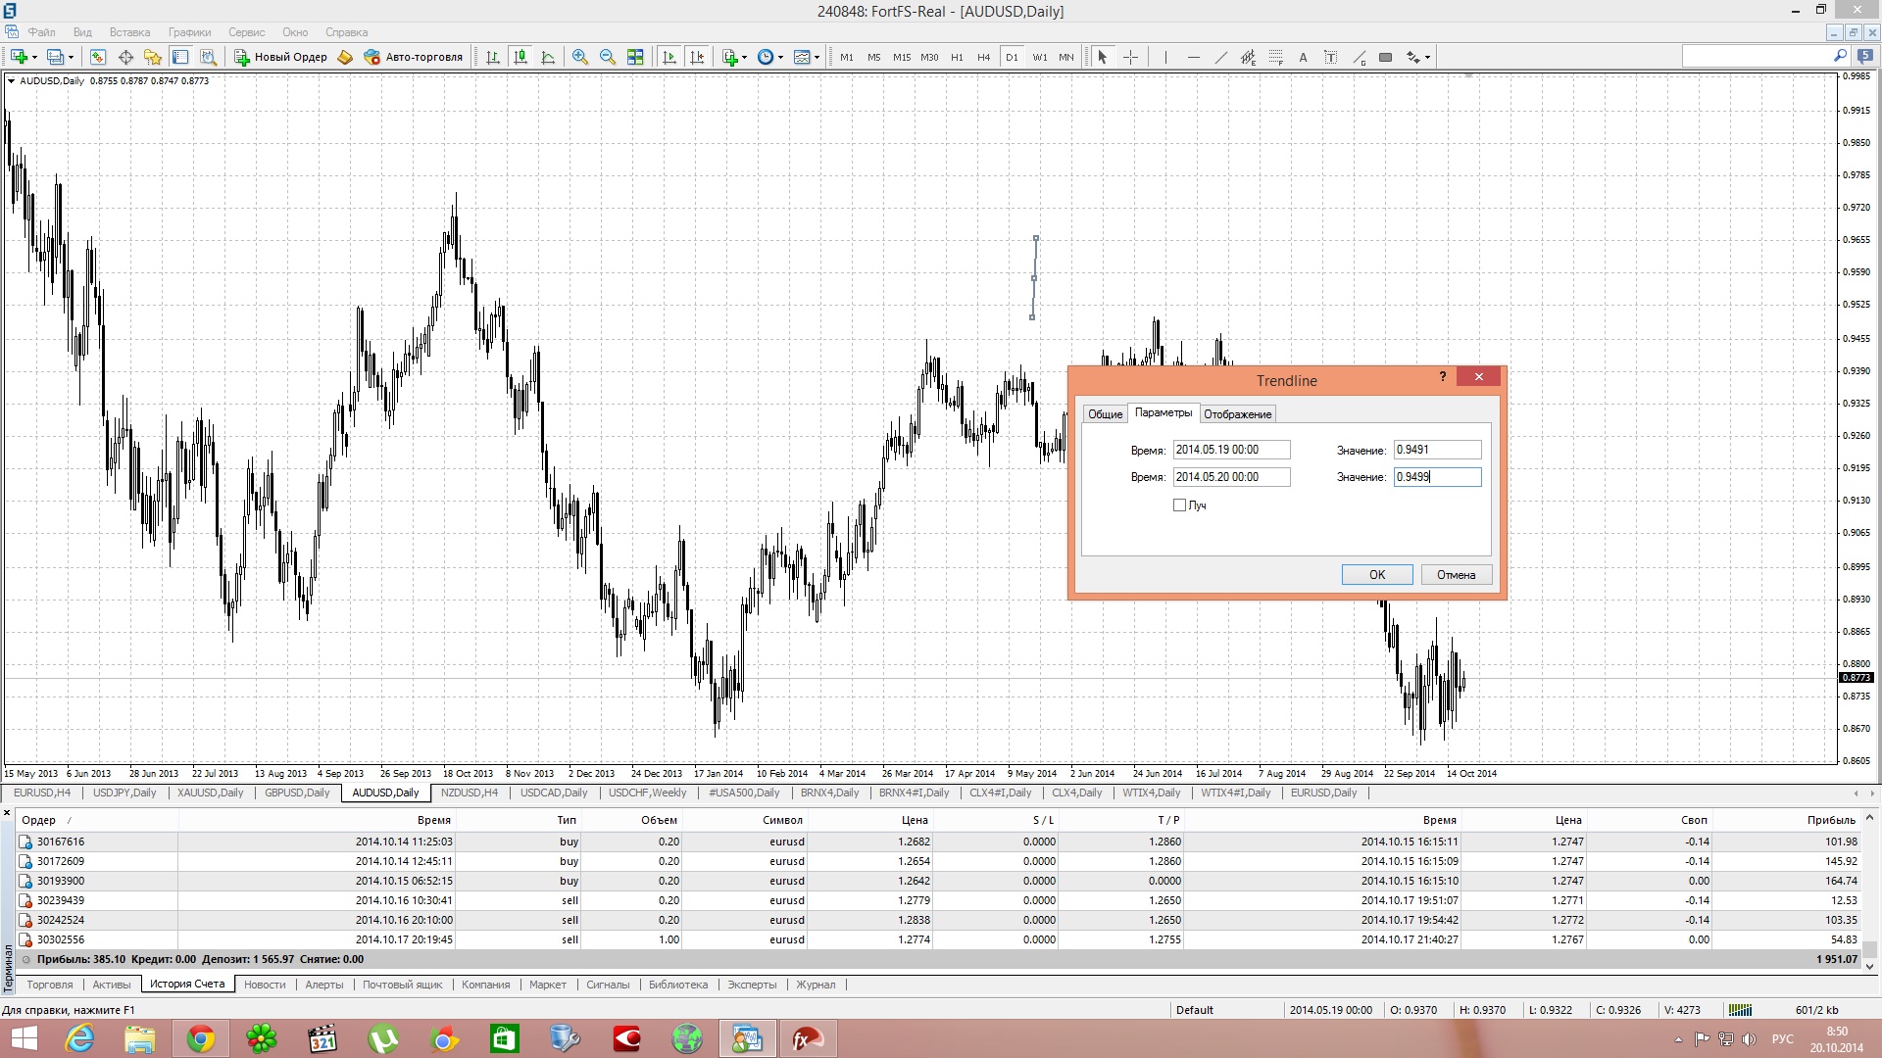Switch to the Отображение tab

click(x=1237, y=414)
